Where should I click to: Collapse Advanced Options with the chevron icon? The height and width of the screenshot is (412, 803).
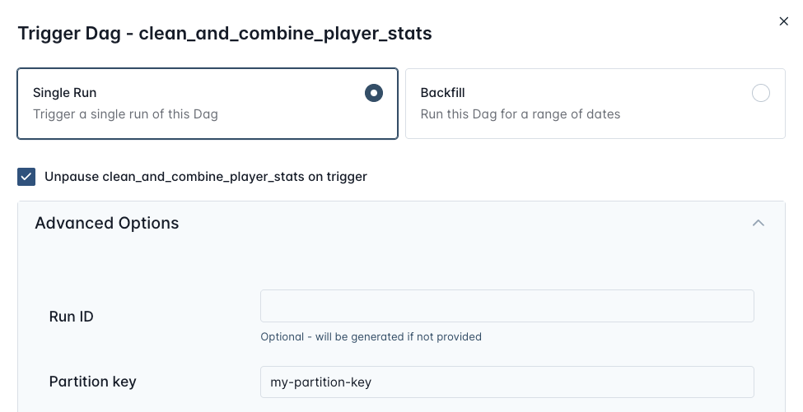click(758, 223)
